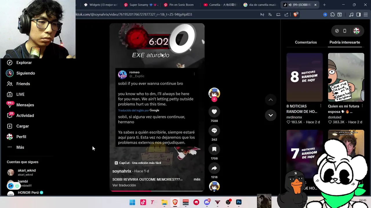Click the CapCut easier editing label
The height and width of the screenshot is (208, 371).
(138, 163)
